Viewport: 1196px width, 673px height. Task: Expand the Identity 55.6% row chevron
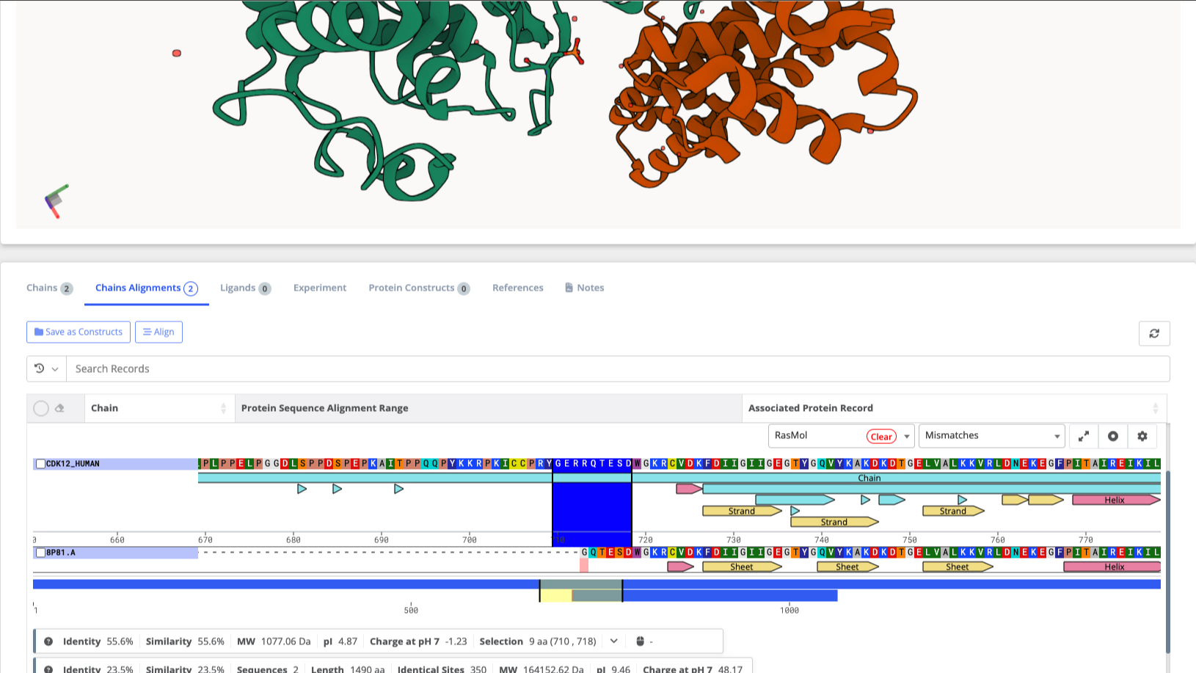[x=613, y=641]
